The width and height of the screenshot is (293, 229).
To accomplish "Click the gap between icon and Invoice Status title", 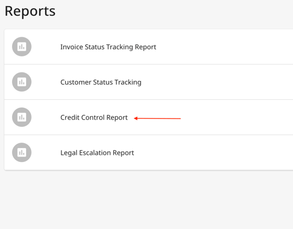I will 46,47.
